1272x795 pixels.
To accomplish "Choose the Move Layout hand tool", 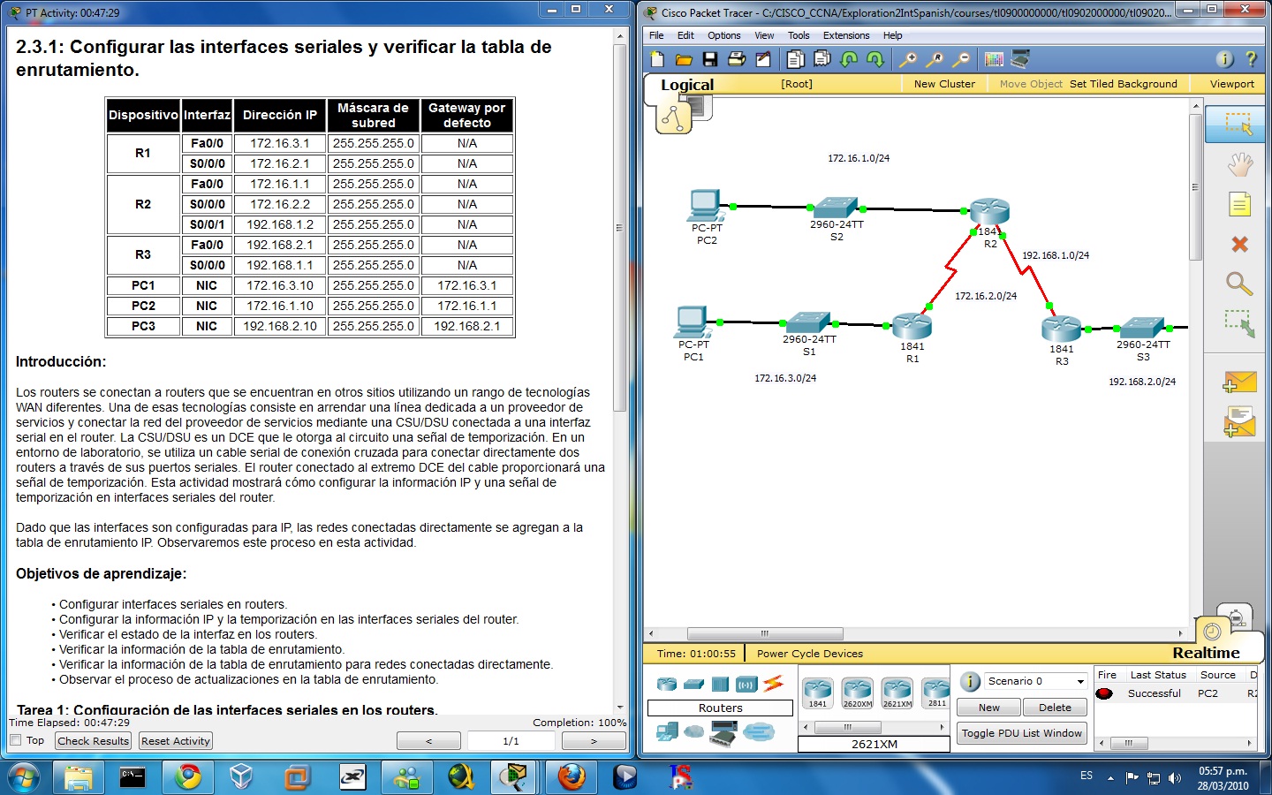I will click(x=1239, y=164).
